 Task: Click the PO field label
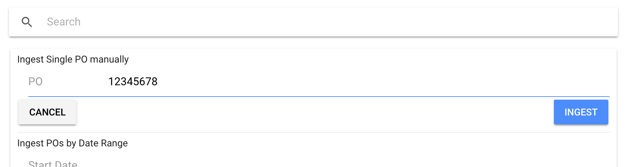[35, 82]
